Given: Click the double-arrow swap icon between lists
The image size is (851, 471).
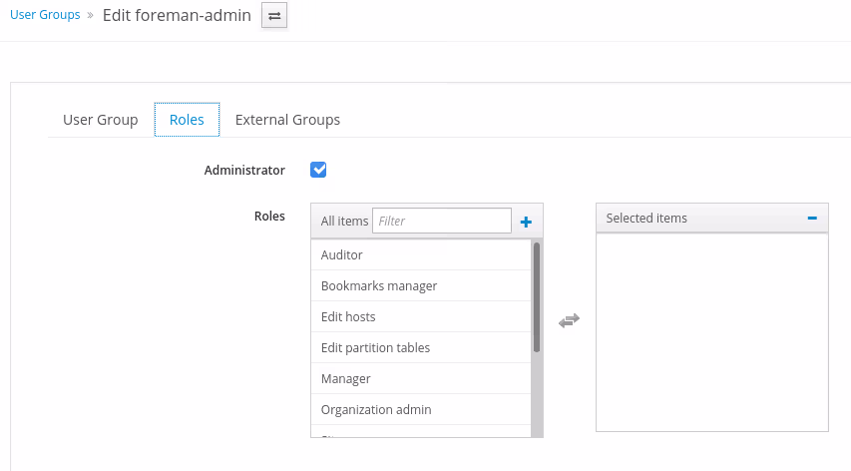Looking at the screenshot, I should 569,320.
